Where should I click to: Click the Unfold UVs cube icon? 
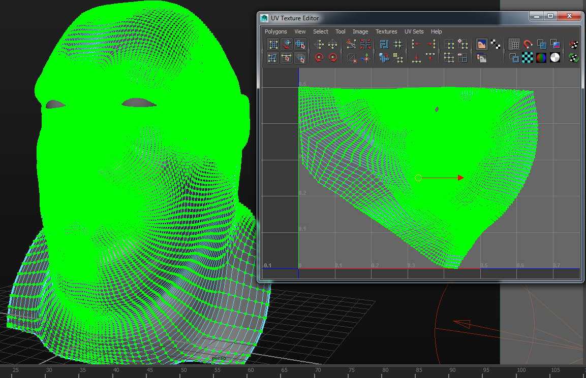(384, 58)
